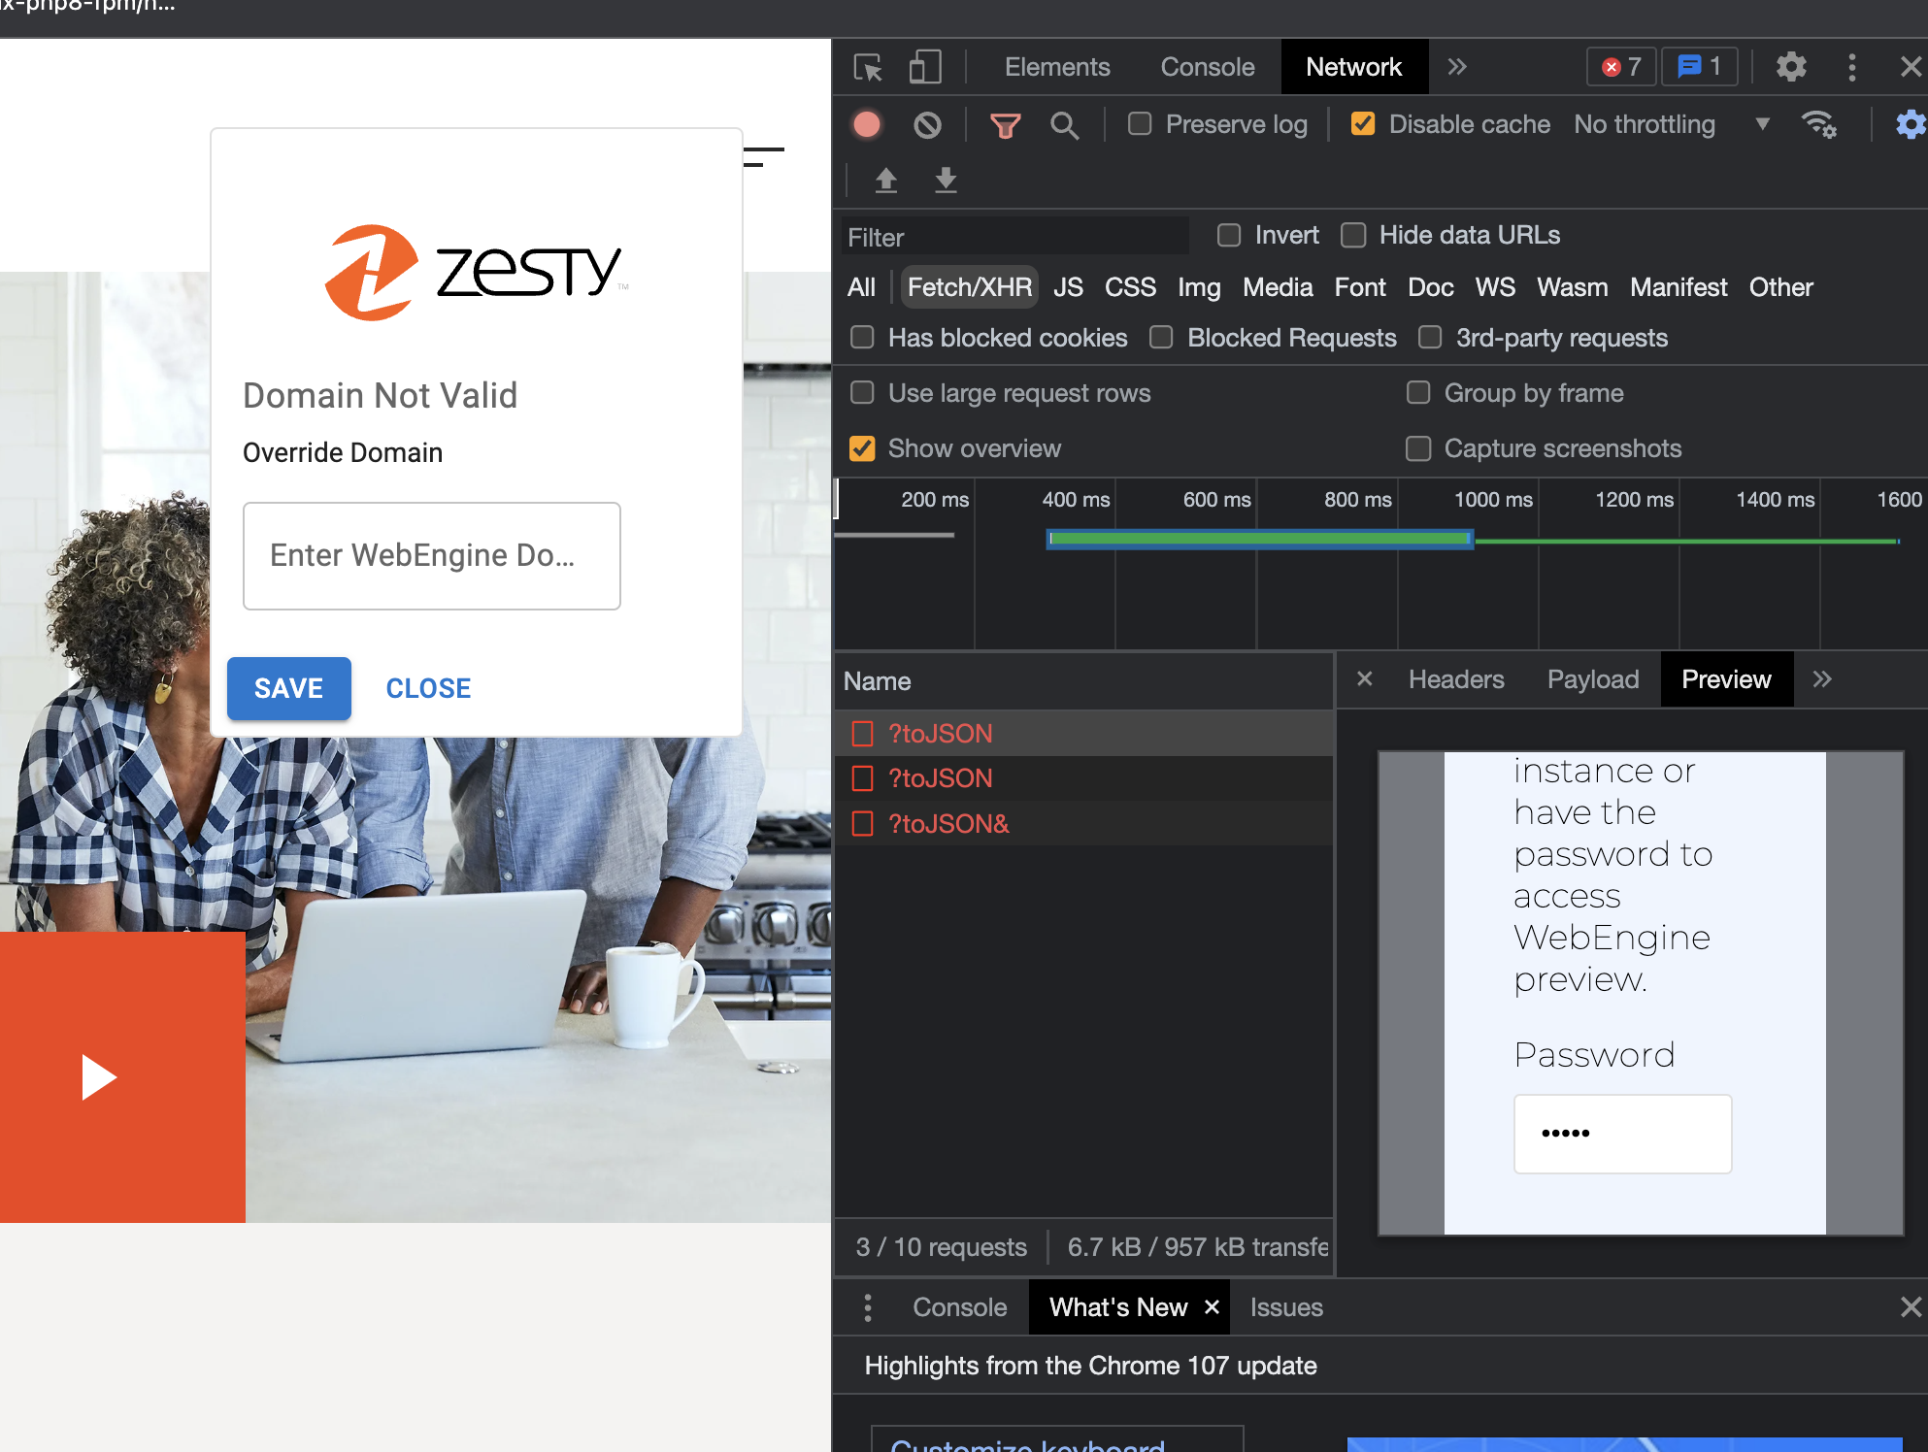This screenshot has height=1452, width=1928.
Task: Turn off Show overview
Action: point(861,447)
